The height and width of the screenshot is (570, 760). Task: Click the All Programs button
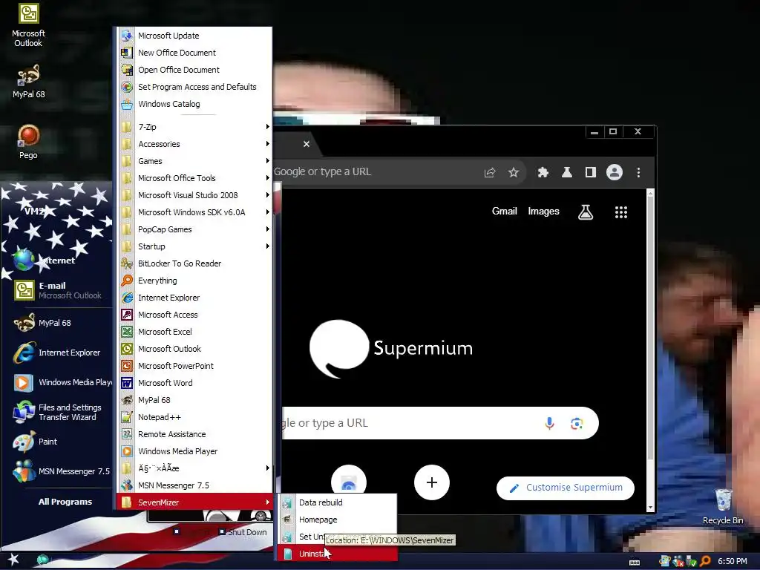(65, 502)
